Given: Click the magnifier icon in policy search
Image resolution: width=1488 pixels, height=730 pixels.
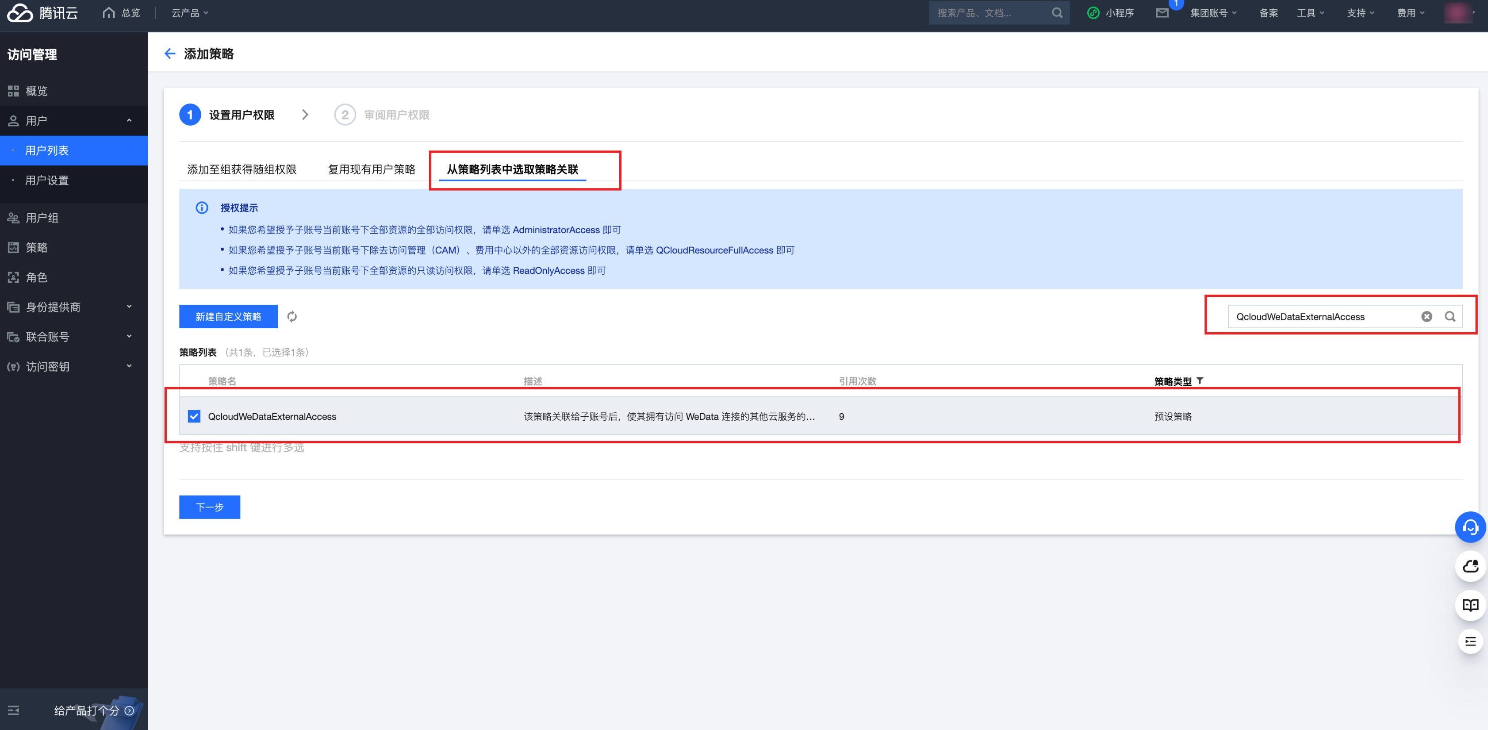Looking at the screenshot, I should point(1450,317).
